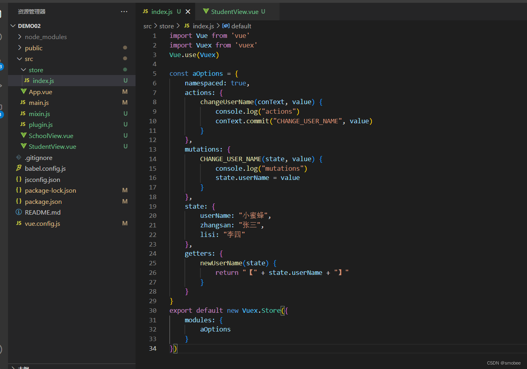Screen dimensions: 527x369
Task: Click the Vue icon beside App.vue
Action: [x=24, y=91]
